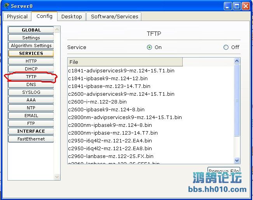Open the DHCP service settings
Viewport: 253px width, 200px height.
[x=31, y=69]
